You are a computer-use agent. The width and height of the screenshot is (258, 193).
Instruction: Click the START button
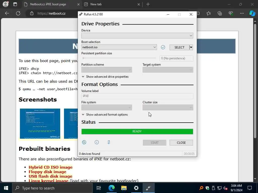[x=154, y=143]
